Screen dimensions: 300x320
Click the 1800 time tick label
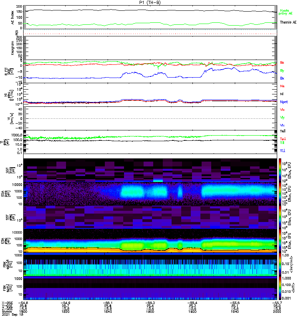pyautogui.click(x=23, y=312)
